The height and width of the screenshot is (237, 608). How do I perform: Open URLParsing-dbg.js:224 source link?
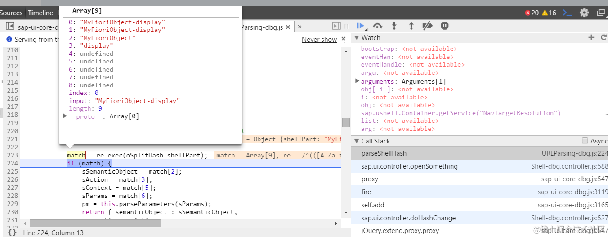tap(575, 153)
